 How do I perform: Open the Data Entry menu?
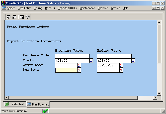coord(24,8)
